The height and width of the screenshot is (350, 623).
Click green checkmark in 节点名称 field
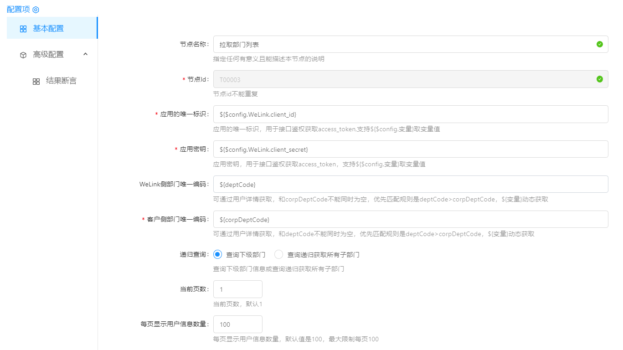click(599, 44)
